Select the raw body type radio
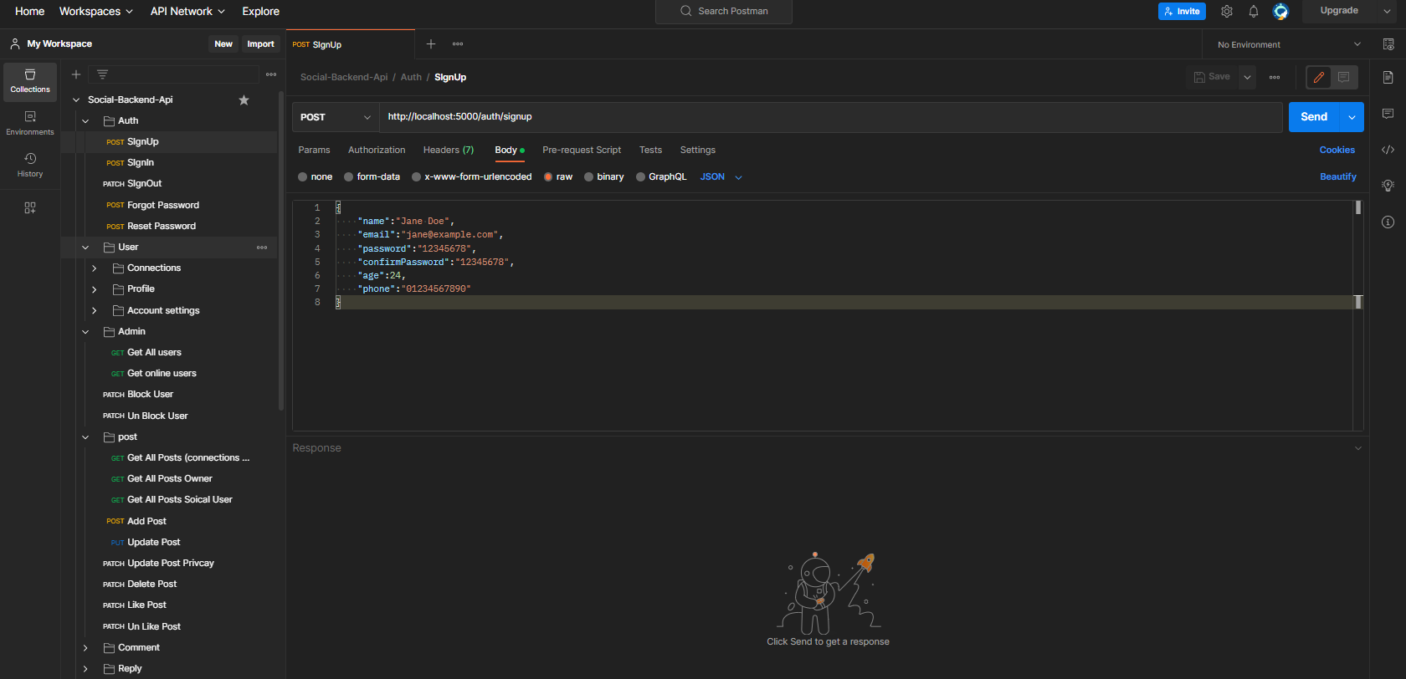Viewport: 1406px width, 679px height. (548, 177)
